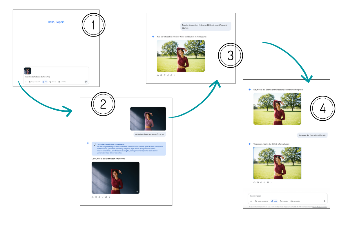
Task: Expand the three-dot menu under the open-eyes image
Action: [x=271, y=182]
